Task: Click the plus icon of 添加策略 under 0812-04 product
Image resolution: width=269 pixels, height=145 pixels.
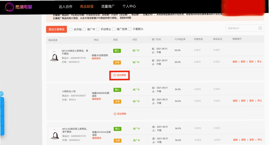Action: 115,75
